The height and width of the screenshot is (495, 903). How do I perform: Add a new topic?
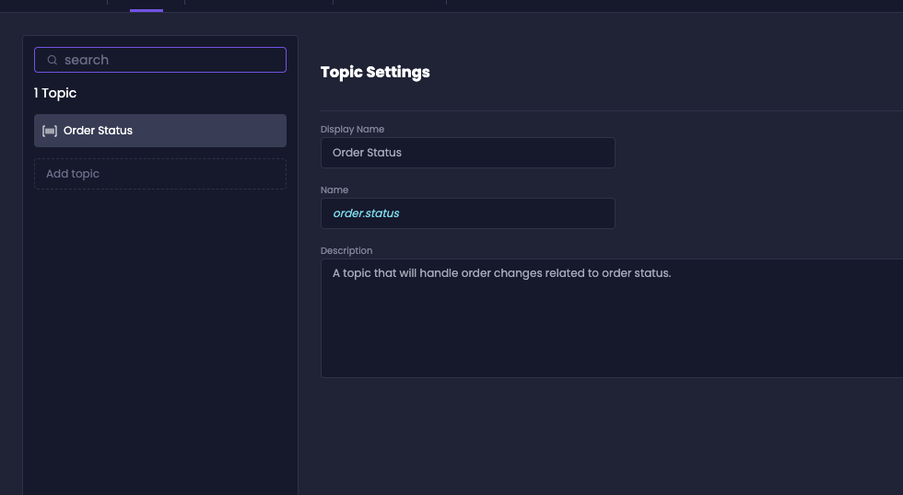(160, 174)
